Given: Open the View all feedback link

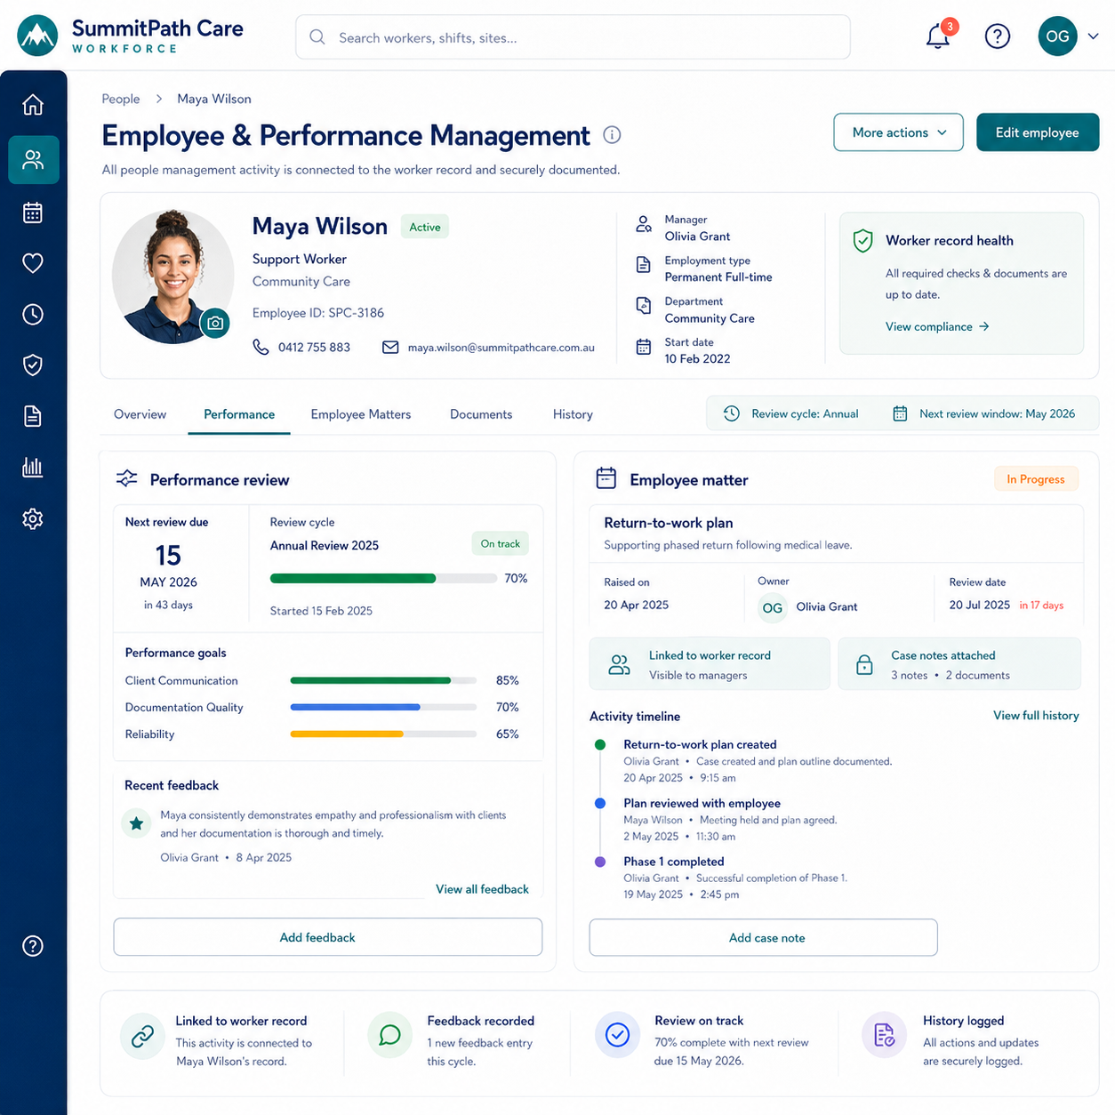Looking at the screenshot, I should click(482, 889).
